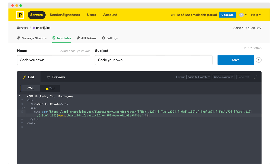Open the Servers section
This screenshot has height=166, width=278.
click(x=36, y=15)
